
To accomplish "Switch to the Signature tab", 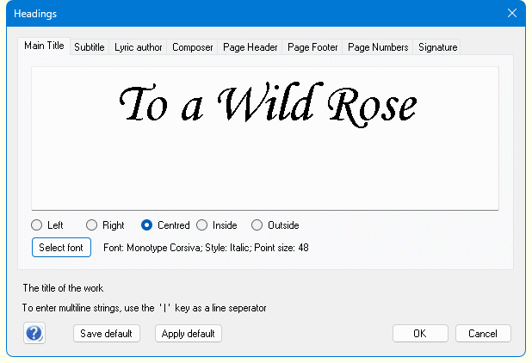I will pyautogui.click(x=437, y=47).
